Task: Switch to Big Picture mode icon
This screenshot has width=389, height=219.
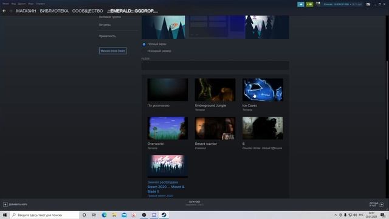Action: (x=368, y=4)
